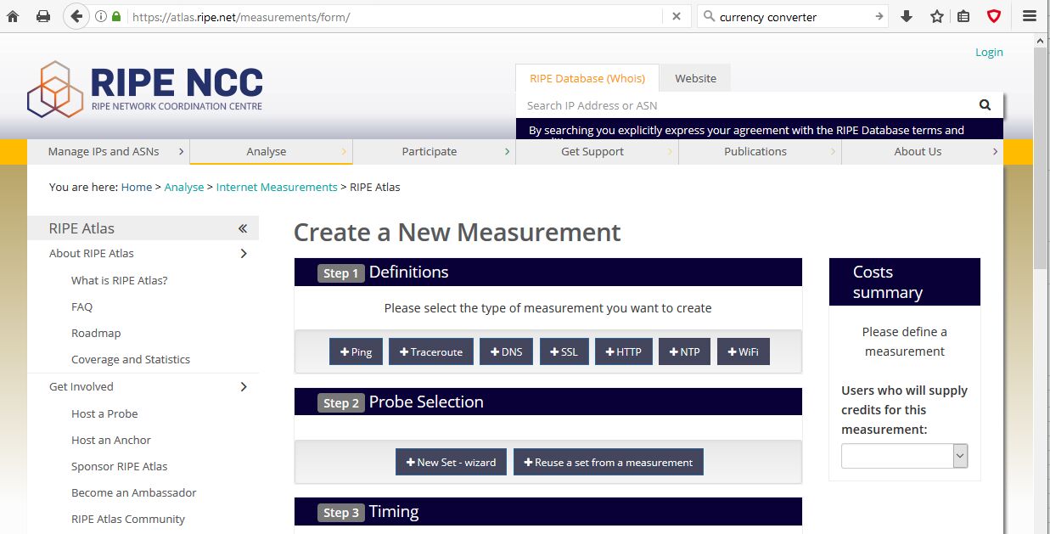Open the browser hamburger menu

click(1030, 16)
